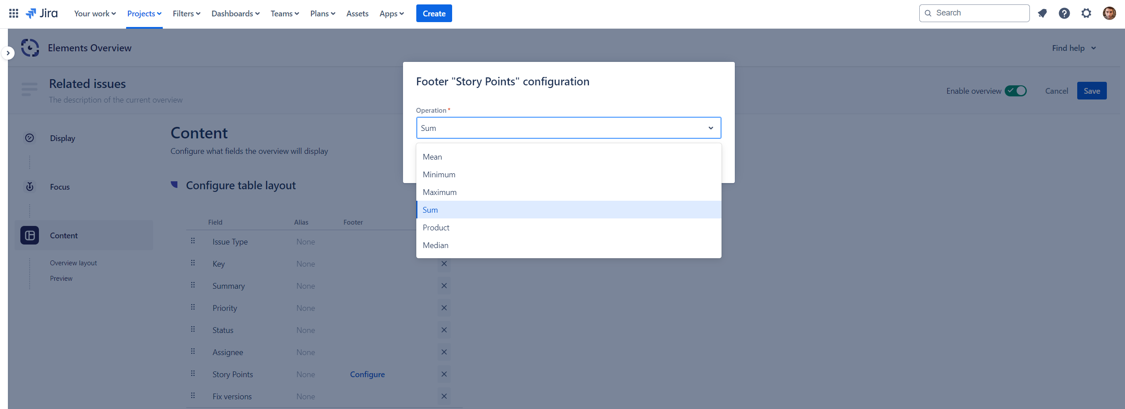Click the Configure link for Story Points
The height and width of the screenshot is (409, 1125).
(367, 374)
